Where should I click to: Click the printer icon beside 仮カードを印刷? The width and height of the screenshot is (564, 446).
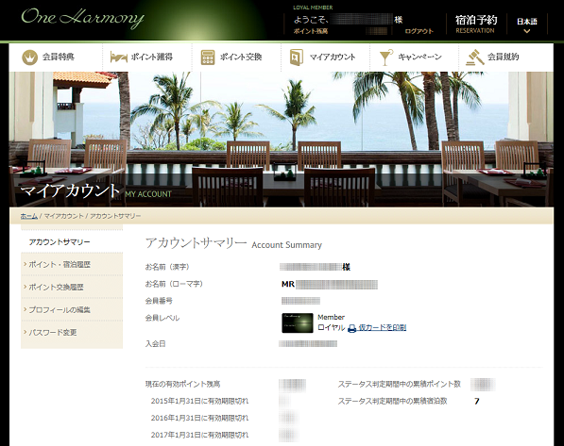point(352,328)
